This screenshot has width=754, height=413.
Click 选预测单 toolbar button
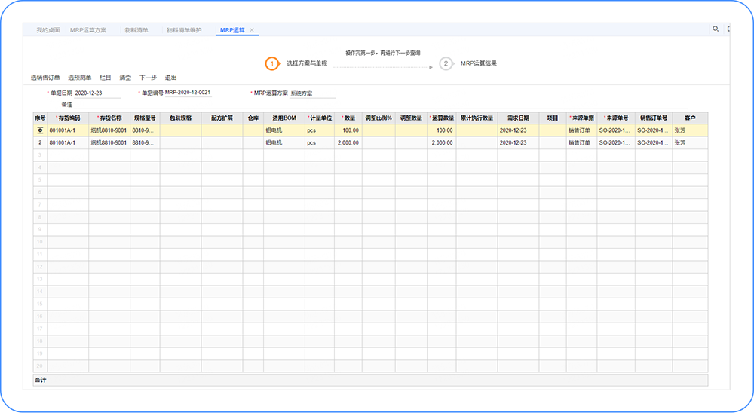pos(79,78)
